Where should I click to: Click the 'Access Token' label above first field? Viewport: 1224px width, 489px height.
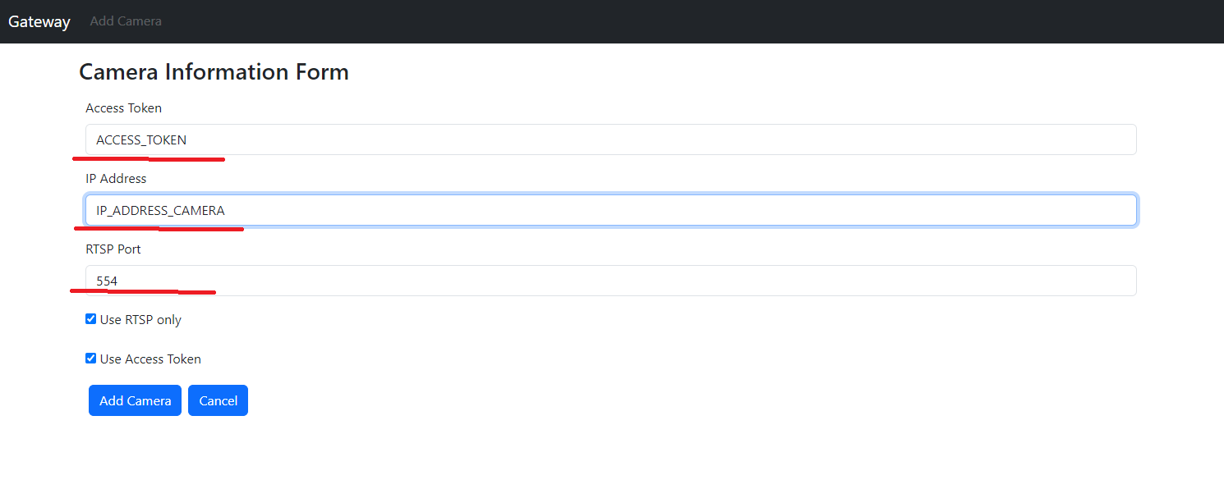pyautogui.click(x=123, y=108)
